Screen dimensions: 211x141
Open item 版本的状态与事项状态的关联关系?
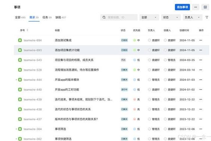pos(76,119)
